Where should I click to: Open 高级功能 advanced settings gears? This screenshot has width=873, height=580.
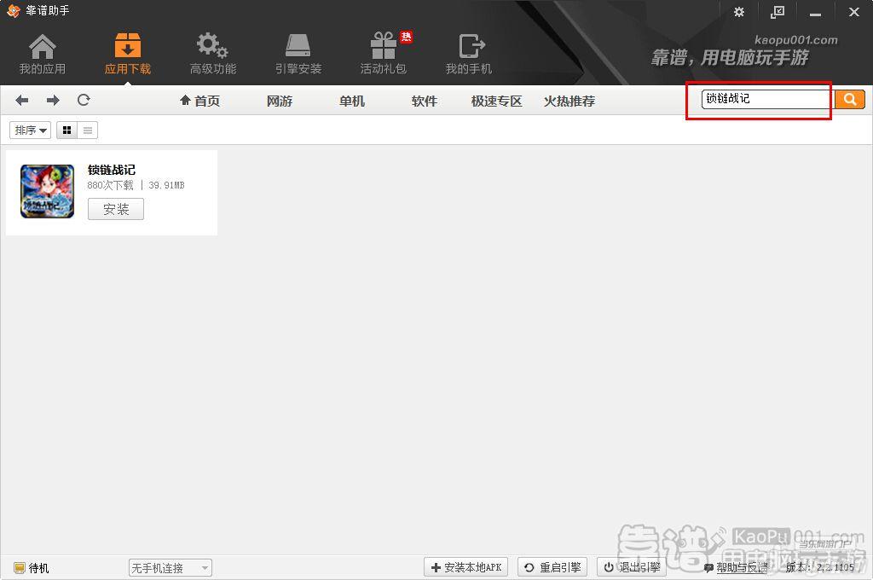212,55
